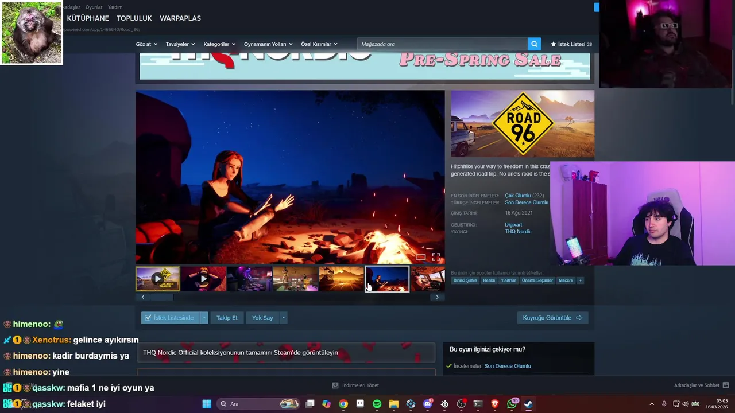Switch to Steam taskbar icon
Image resolution: width=735 pixels, height=413 pixels.
pyautogui.click(x=528, y=404)
